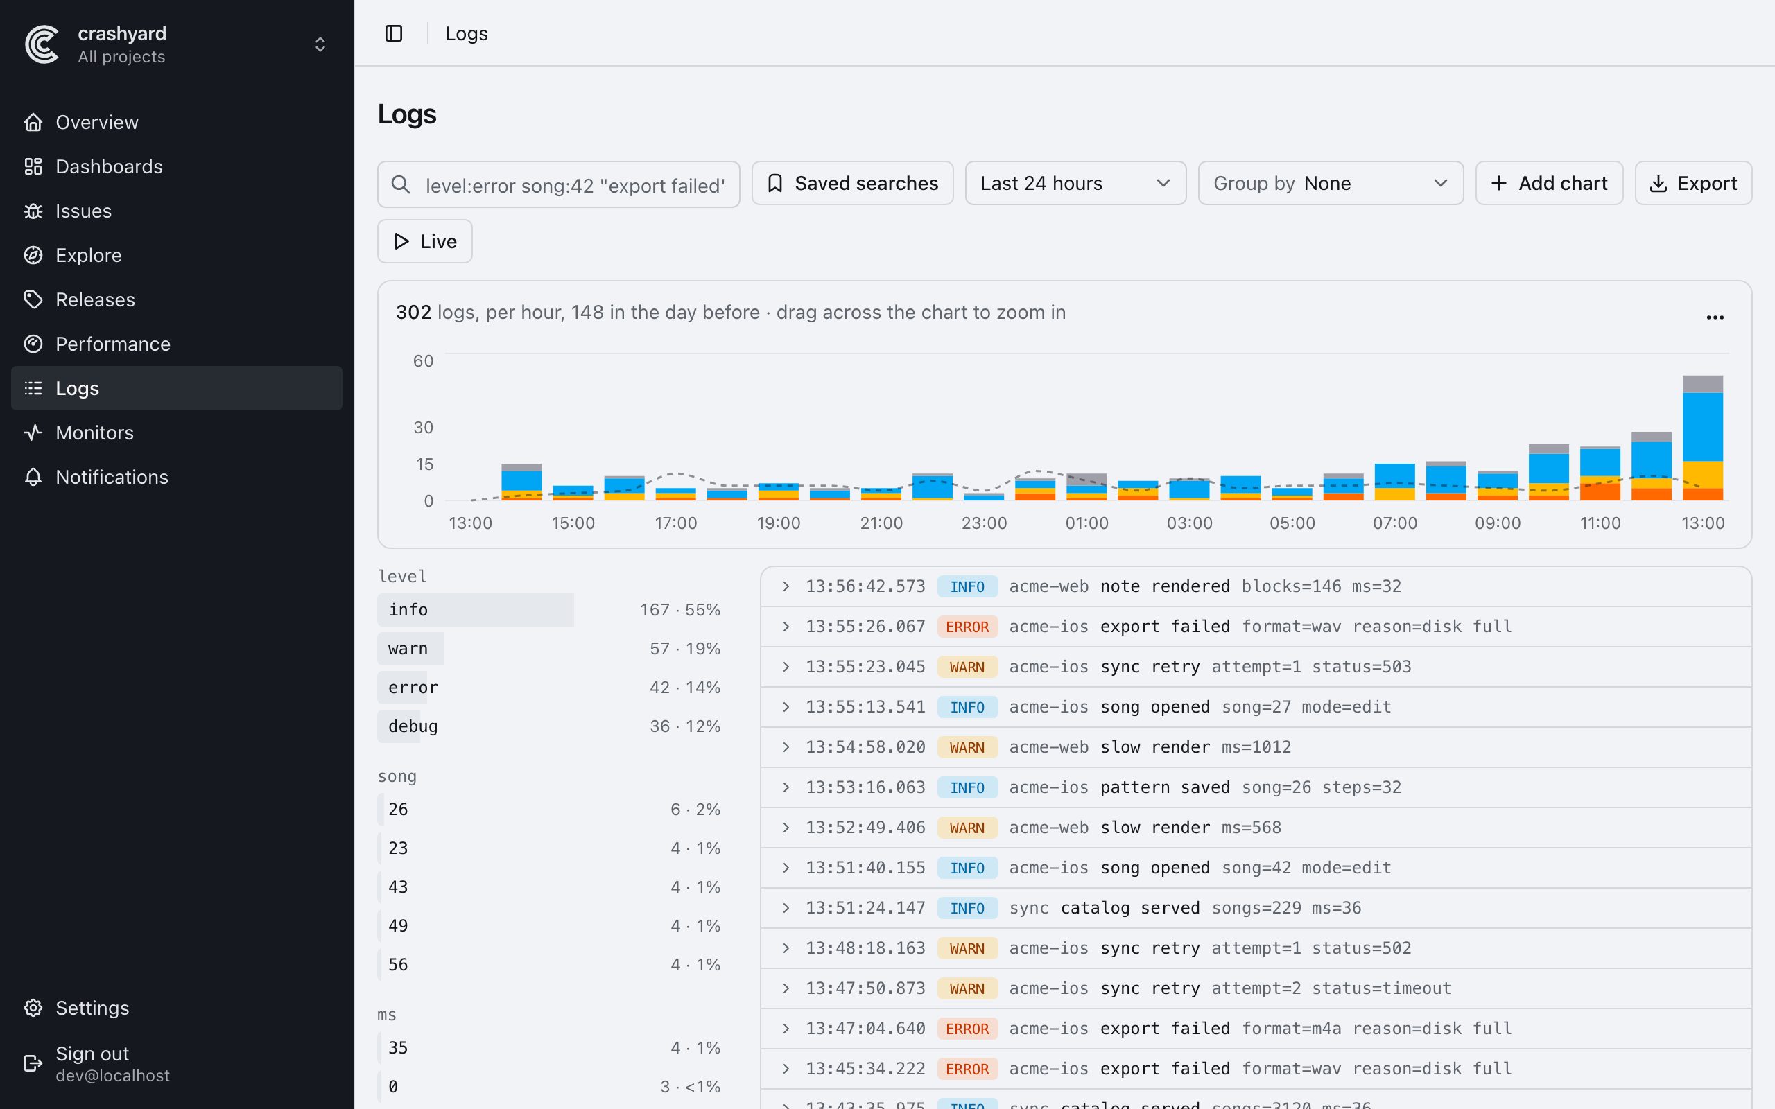1775x1109 pixels.
Task: Expand the 13:54:58.020 slow render row
Action: point(1256,747)
